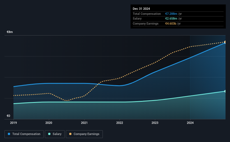Click the €8m y-axis label
The width and height of the screenshot is (230, 142).
point(10,32)
